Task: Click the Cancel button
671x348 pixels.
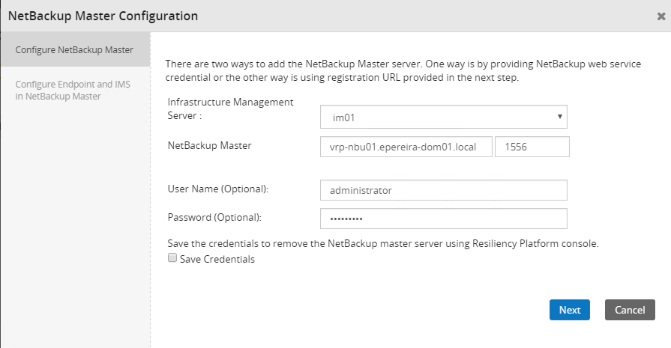Action: 630,310
